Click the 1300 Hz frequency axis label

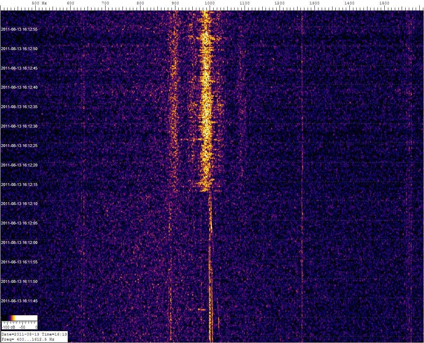[x=314, y=3]
